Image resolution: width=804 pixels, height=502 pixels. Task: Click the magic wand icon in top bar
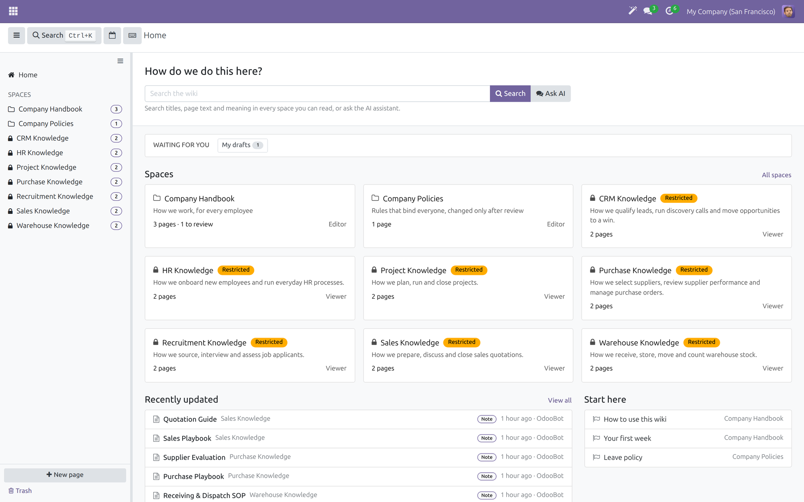(632, 11)
